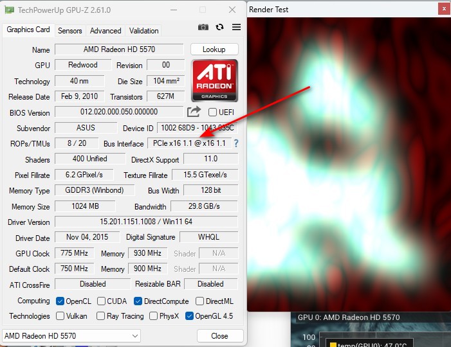Toggle the DirectCompute checkbox
Image resolution: width=451 pixels, height=347 pixels.
pyautogui.click(x=138, y=301)
